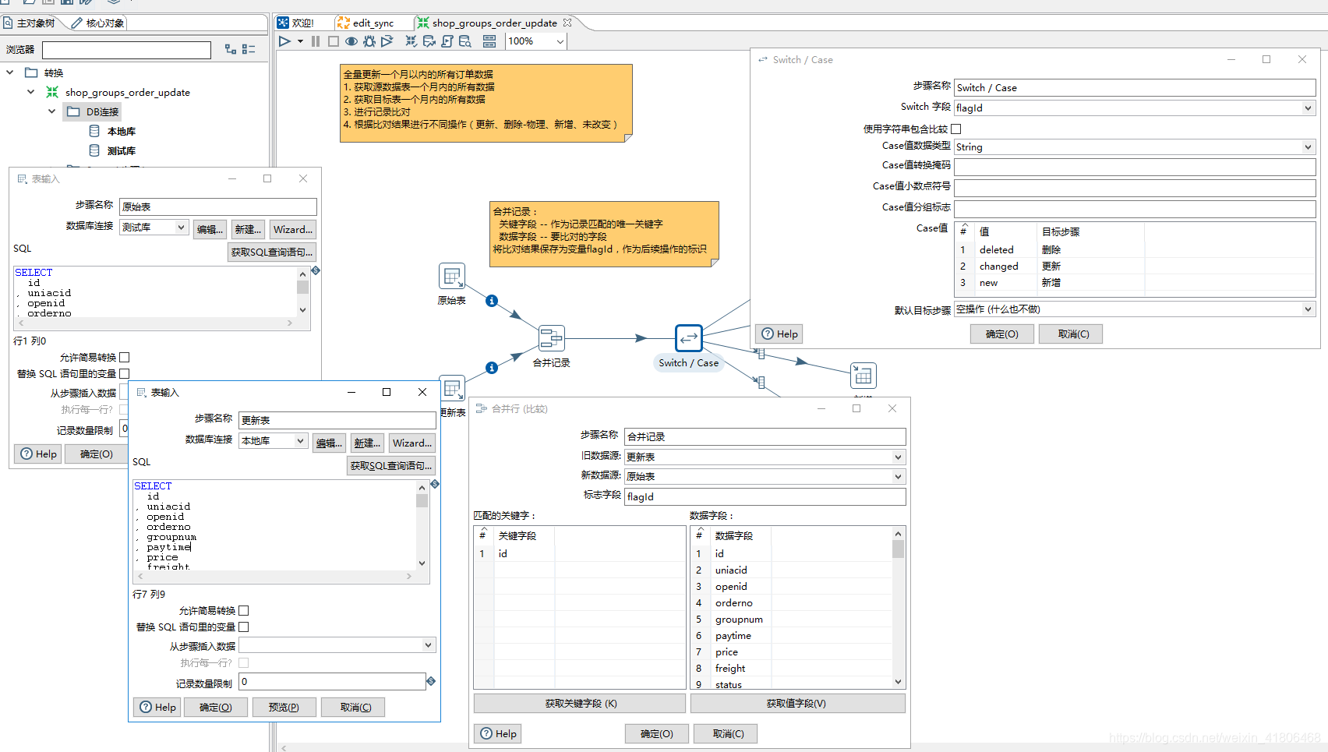Viewport: 1328px width, 752px height.
Task: Open 从步骤插入数据 dropdown in 更新表 dialog
Action: pos(429,645)
